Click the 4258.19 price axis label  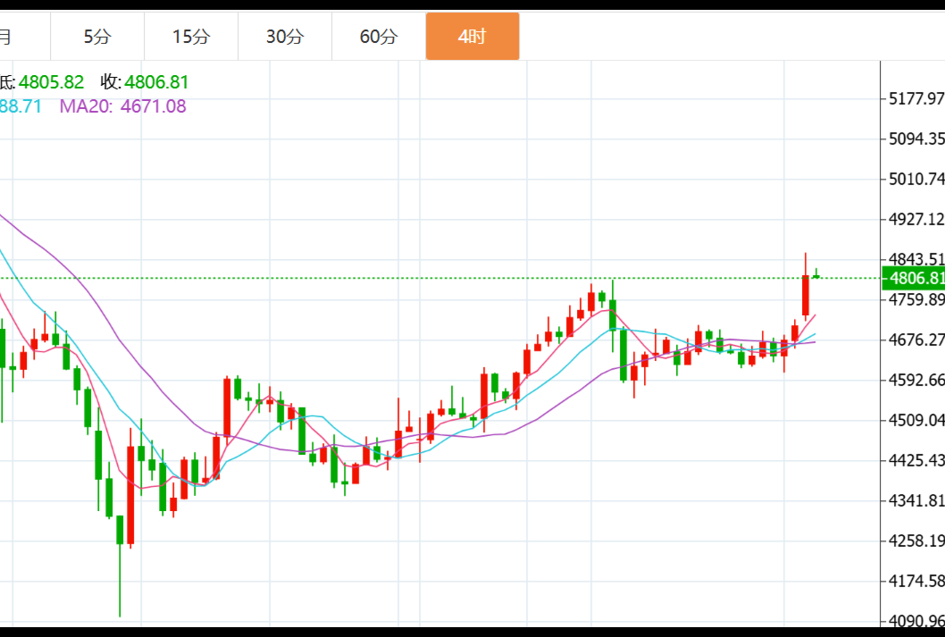[916, 541]
